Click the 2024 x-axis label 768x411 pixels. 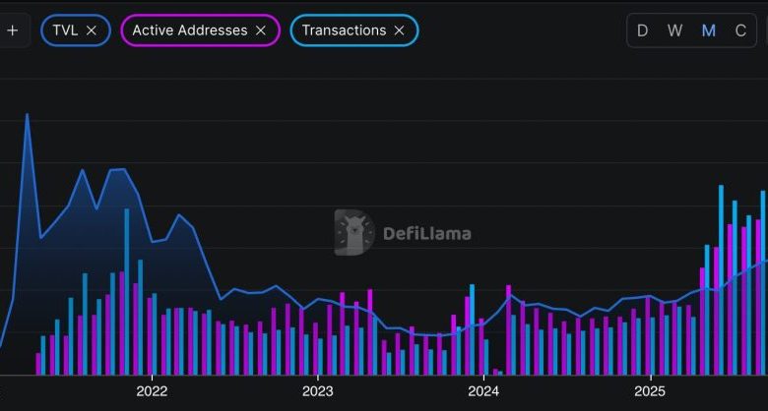click(483, 390)
